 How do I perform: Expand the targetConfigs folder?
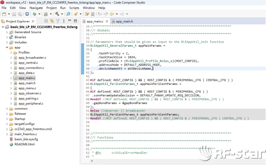(7, 124)
